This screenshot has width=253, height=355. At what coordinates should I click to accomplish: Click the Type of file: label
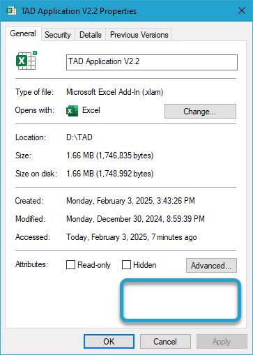click(x=35, y=92)
